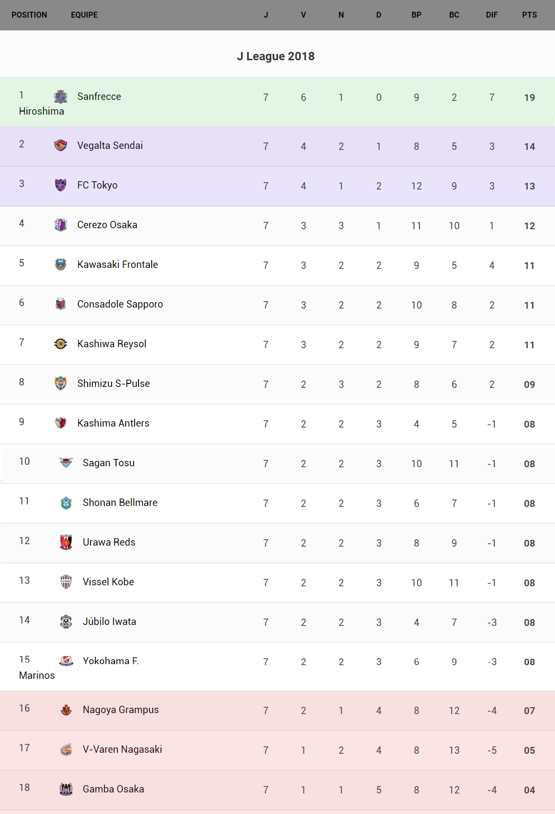
Task: Click the Kashima Antlers club logo
Action: click(x=61, y=423)
